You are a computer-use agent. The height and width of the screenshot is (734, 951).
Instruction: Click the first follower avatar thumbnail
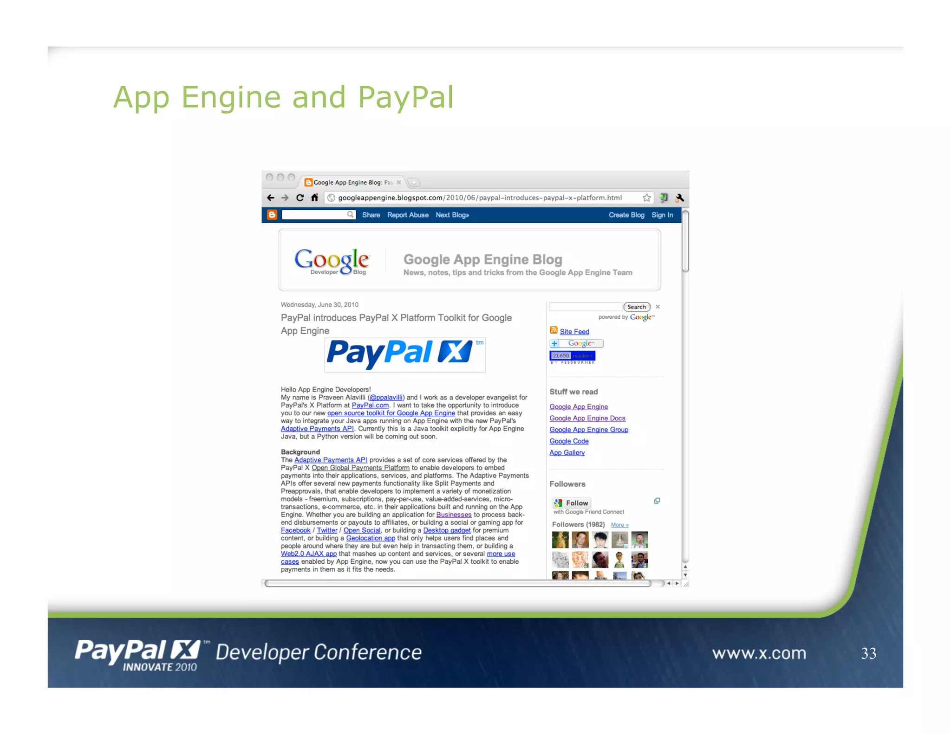pyautogui.click(x=560, y=540)
